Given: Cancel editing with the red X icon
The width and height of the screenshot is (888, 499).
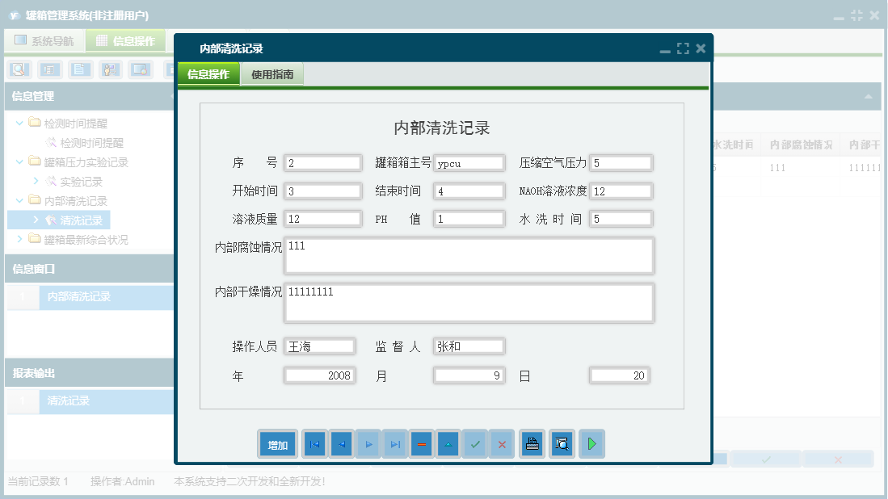Looking at the screenshot, I should 501,443.
